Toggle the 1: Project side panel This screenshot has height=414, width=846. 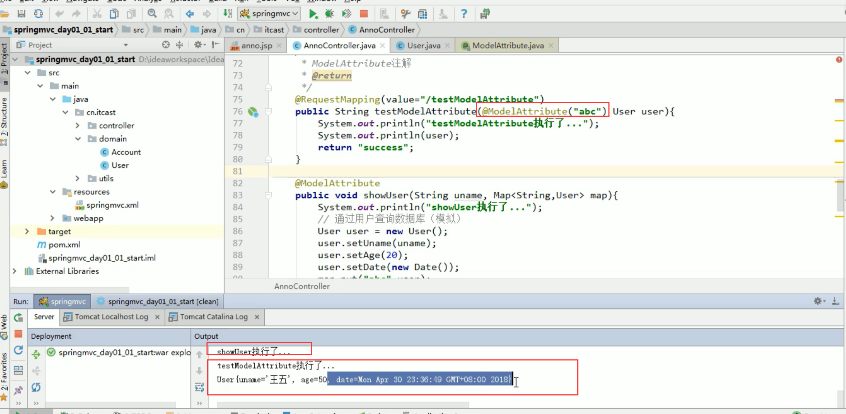click(x=4, y=59)
